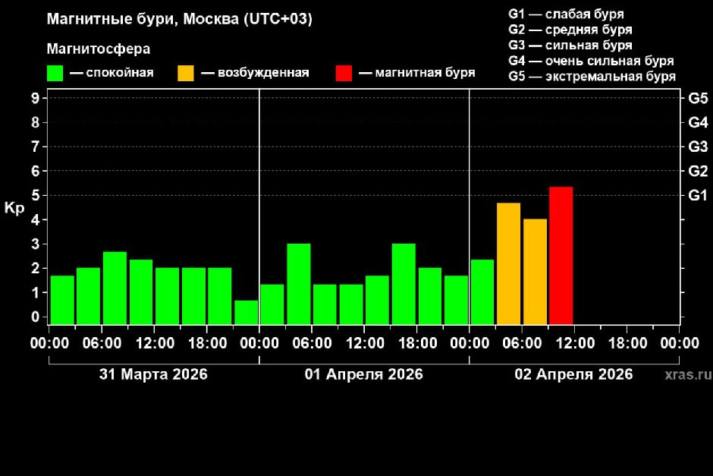Click the '31 Марта 2026' date label
The height and width of the screenshot is (476, 713).
coord(153,374)
